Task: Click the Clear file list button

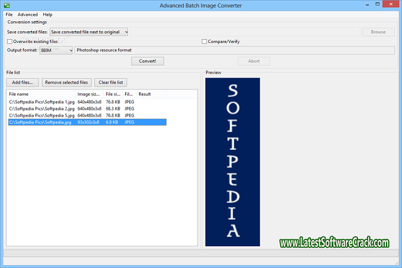Action: (x=111, y=82)
